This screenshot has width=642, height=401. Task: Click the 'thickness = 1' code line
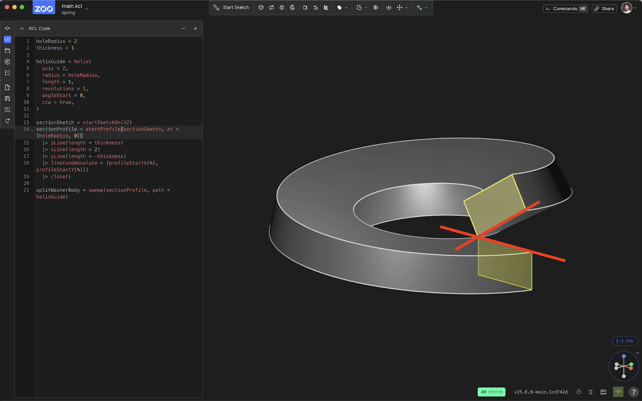(55, 48)
